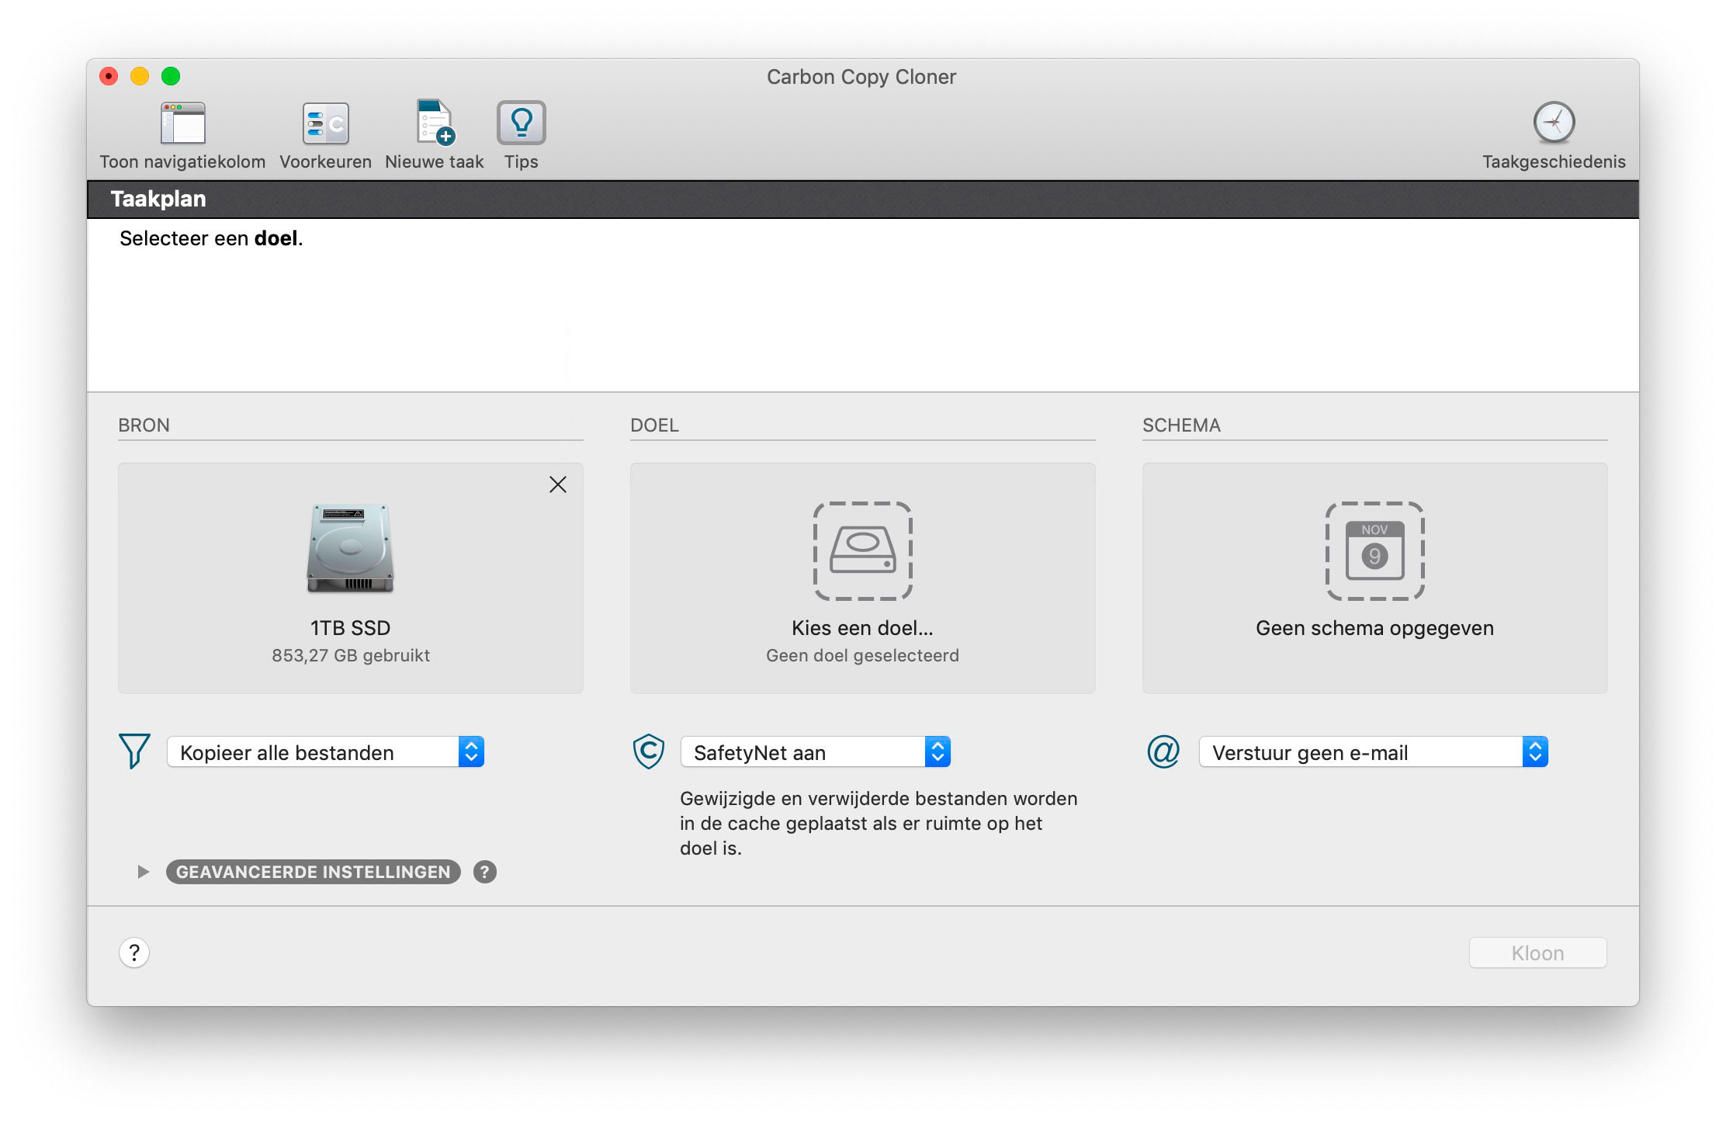Click the Kloon button

pos(1537,953)
